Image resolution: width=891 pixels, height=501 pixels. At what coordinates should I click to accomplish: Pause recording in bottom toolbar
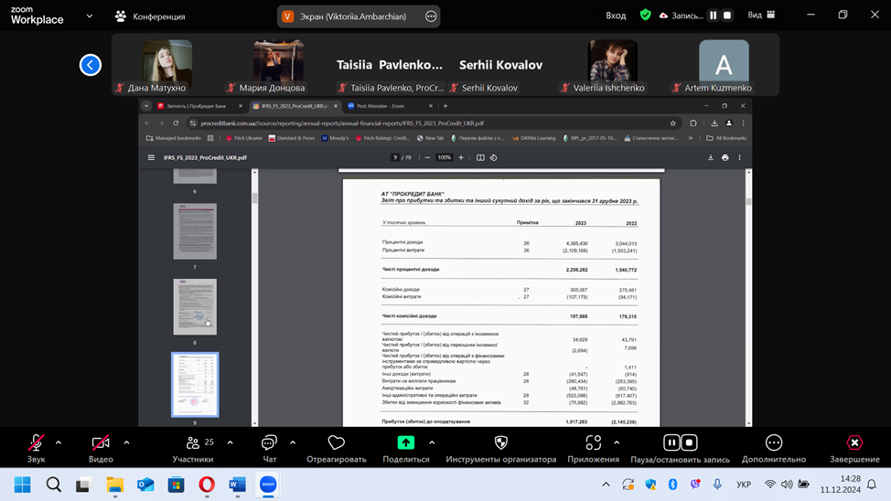coord(671,442)
